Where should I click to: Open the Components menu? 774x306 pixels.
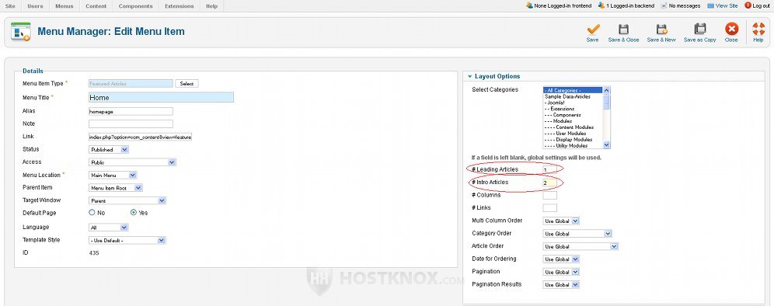point(136,6)
